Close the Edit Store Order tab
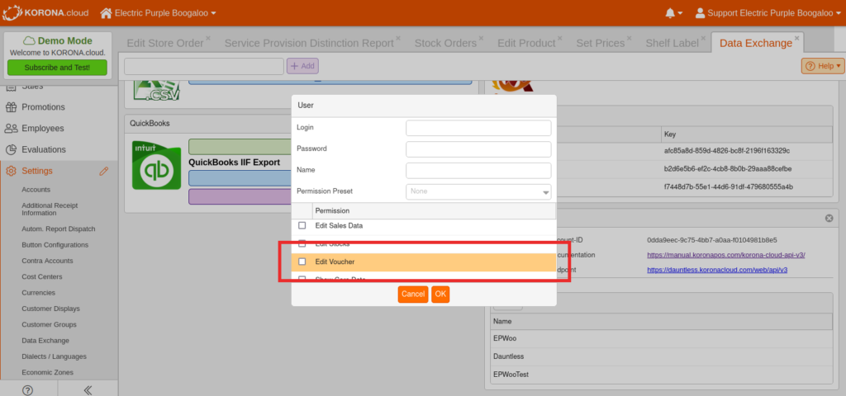 (208, 38)
